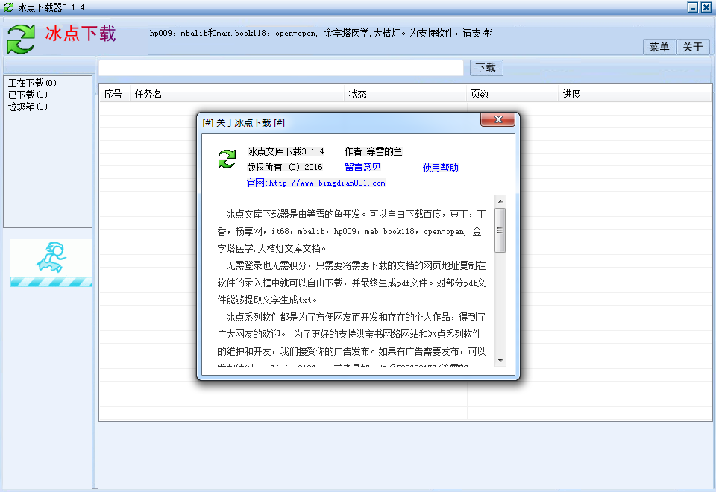Select 垃圾箱(0) in the sidebar
This screenshot has width=716, height=492.
(x=28, y=107)
